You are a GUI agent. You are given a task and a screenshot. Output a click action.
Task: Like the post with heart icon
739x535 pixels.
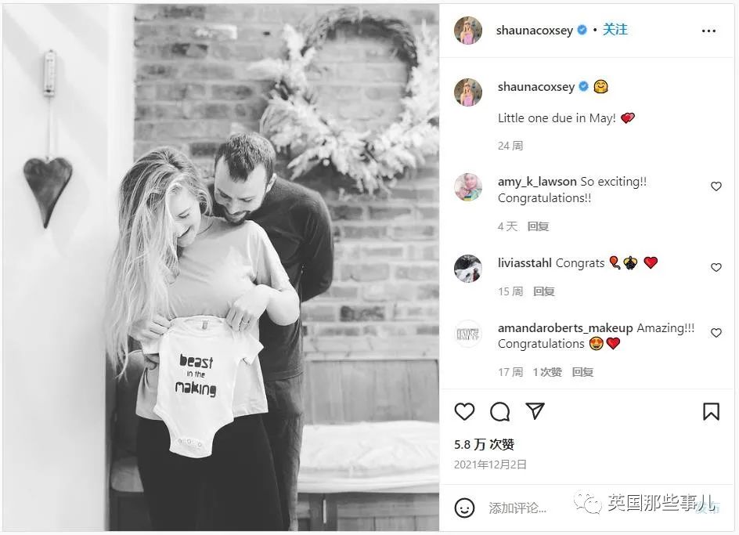coord(464,411)
